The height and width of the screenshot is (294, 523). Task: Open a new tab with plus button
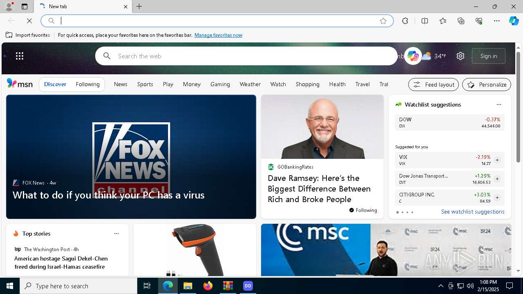pyautogui.click(x=139, y=7)
